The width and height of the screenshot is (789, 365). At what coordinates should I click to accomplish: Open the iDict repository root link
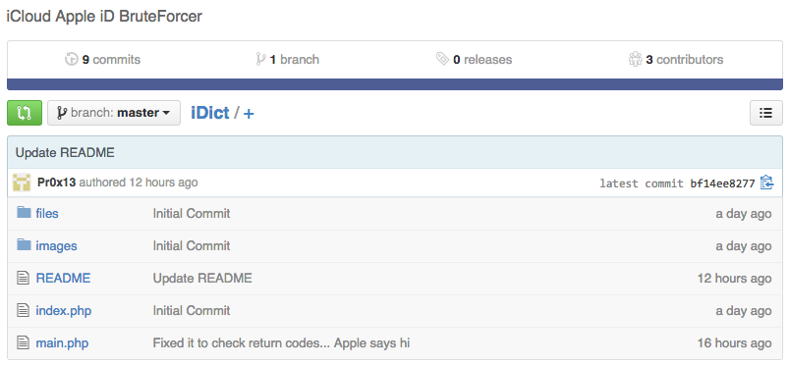pos(210,113)
